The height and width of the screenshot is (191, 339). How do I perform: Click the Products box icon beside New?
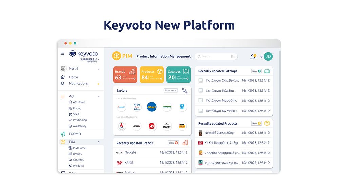point(267,123)
